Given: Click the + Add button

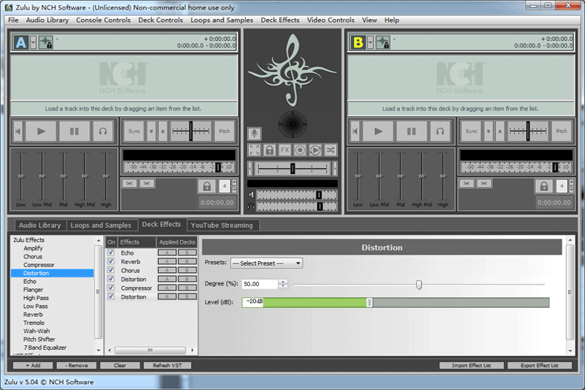Looking at the screenshot, I should [x=33, y=365].
